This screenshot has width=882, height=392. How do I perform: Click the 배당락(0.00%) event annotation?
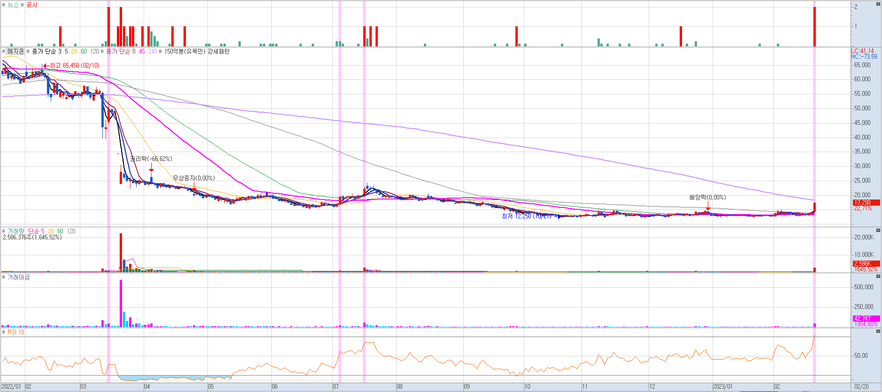click(x=707, y=197)
